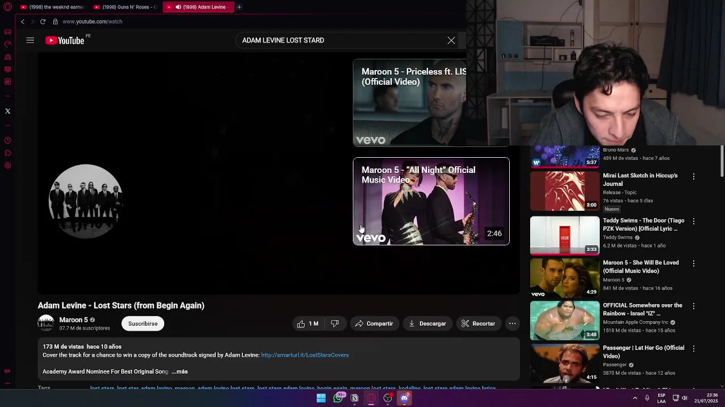Switch to Guns N' Roses browser tab
Image resolution: width=725 pixels, height=407 pixels.
[x=126, y=7]
